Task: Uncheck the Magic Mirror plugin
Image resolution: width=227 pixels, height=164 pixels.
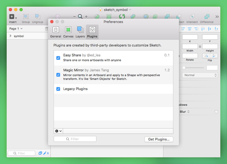Action: pyautogui.click(x=58, y=75)
